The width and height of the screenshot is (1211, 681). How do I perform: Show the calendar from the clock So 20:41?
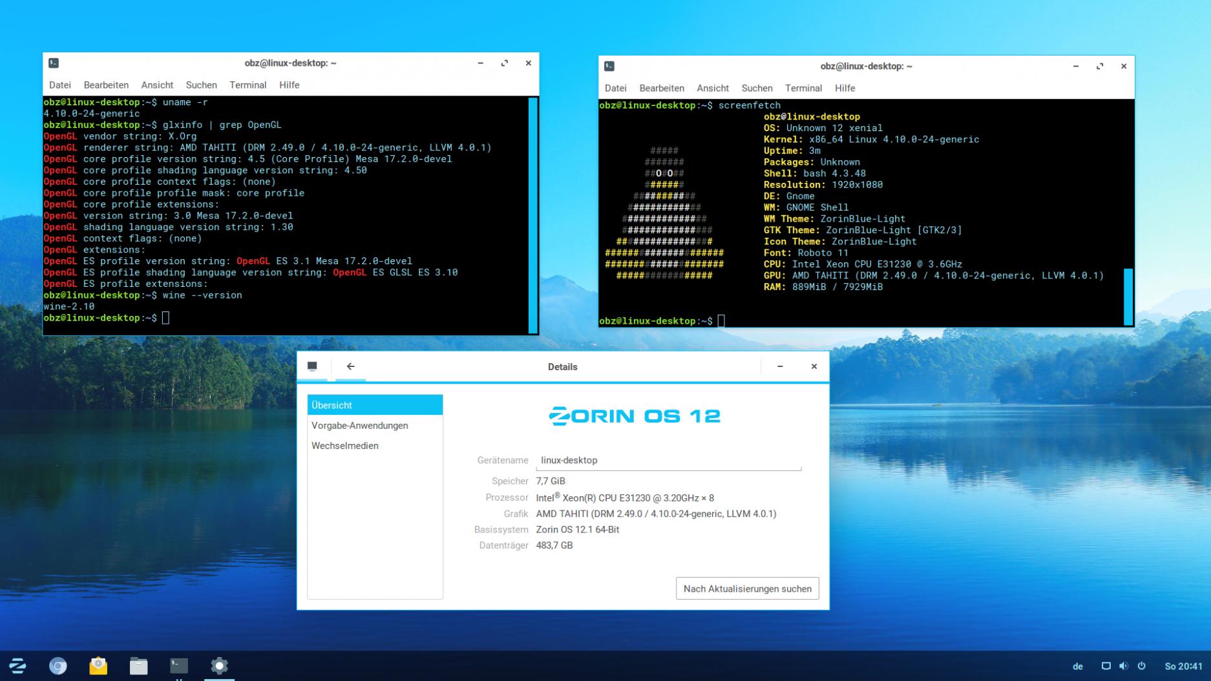pyautogui.click(x=1183, y=666)
